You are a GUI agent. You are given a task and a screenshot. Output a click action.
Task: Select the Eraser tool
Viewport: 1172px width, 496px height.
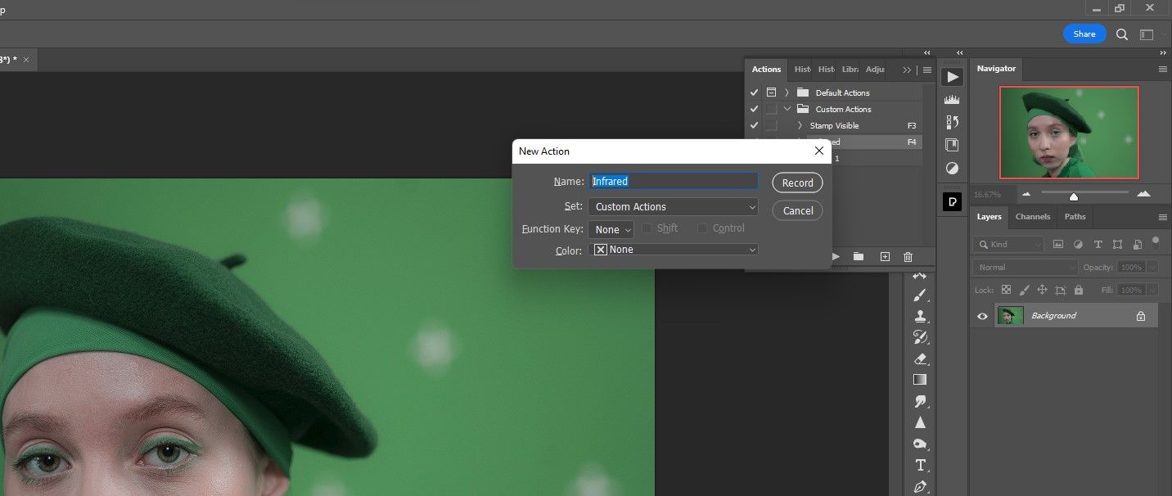click(920, 358)
